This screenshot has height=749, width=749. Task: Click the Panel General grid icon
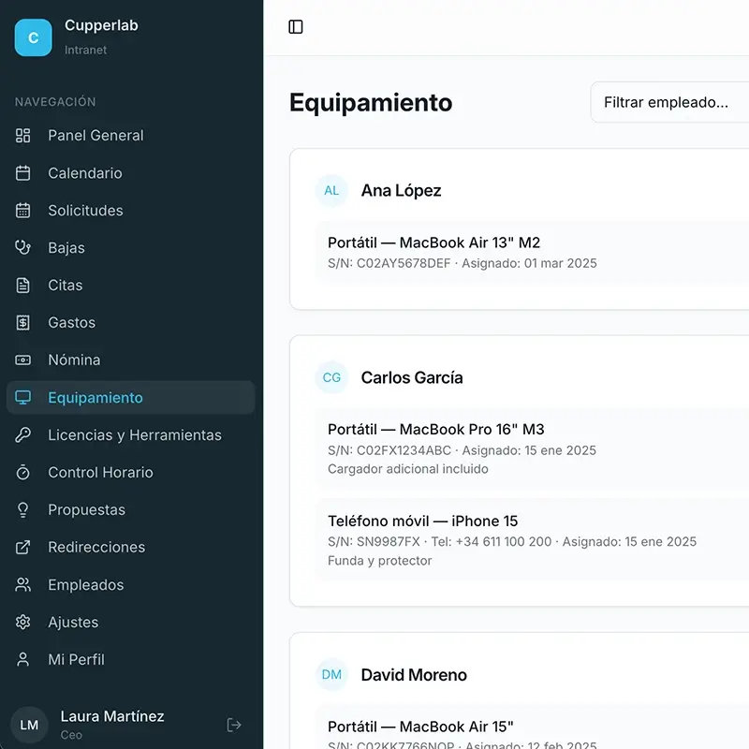click(22, 136)
